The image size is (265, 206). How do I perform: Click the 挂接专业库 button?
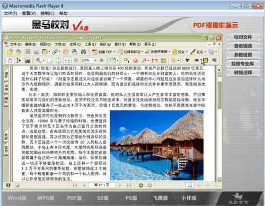(243, 64)
